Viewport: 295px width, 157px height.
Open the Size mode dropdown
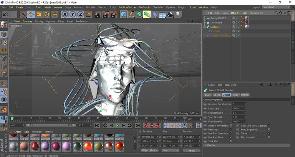[x=170, y=150]
